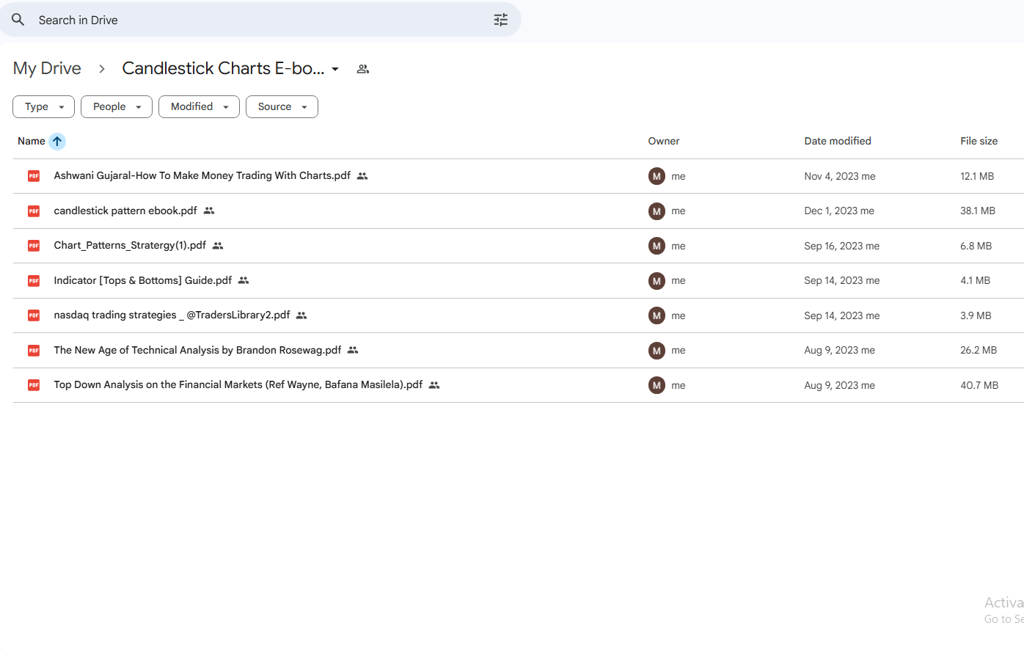Expand the Source filter dropdown
This screenshot has height=650, width=1024.
pos(282,106)
